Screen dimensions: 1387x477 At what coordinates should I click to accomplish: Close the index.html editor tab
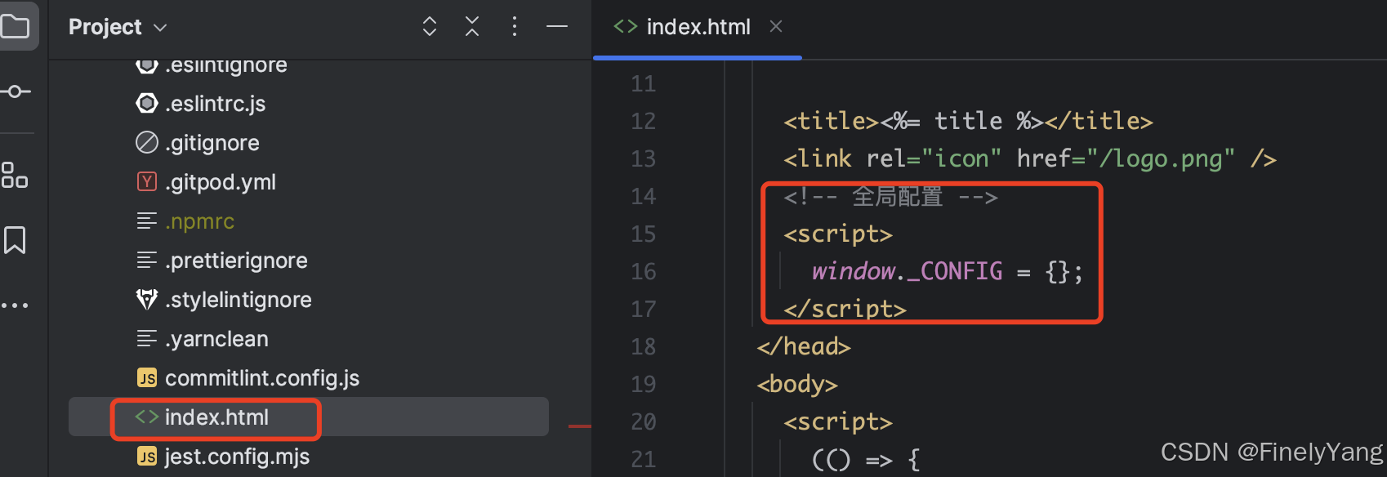tap(776, 27)
